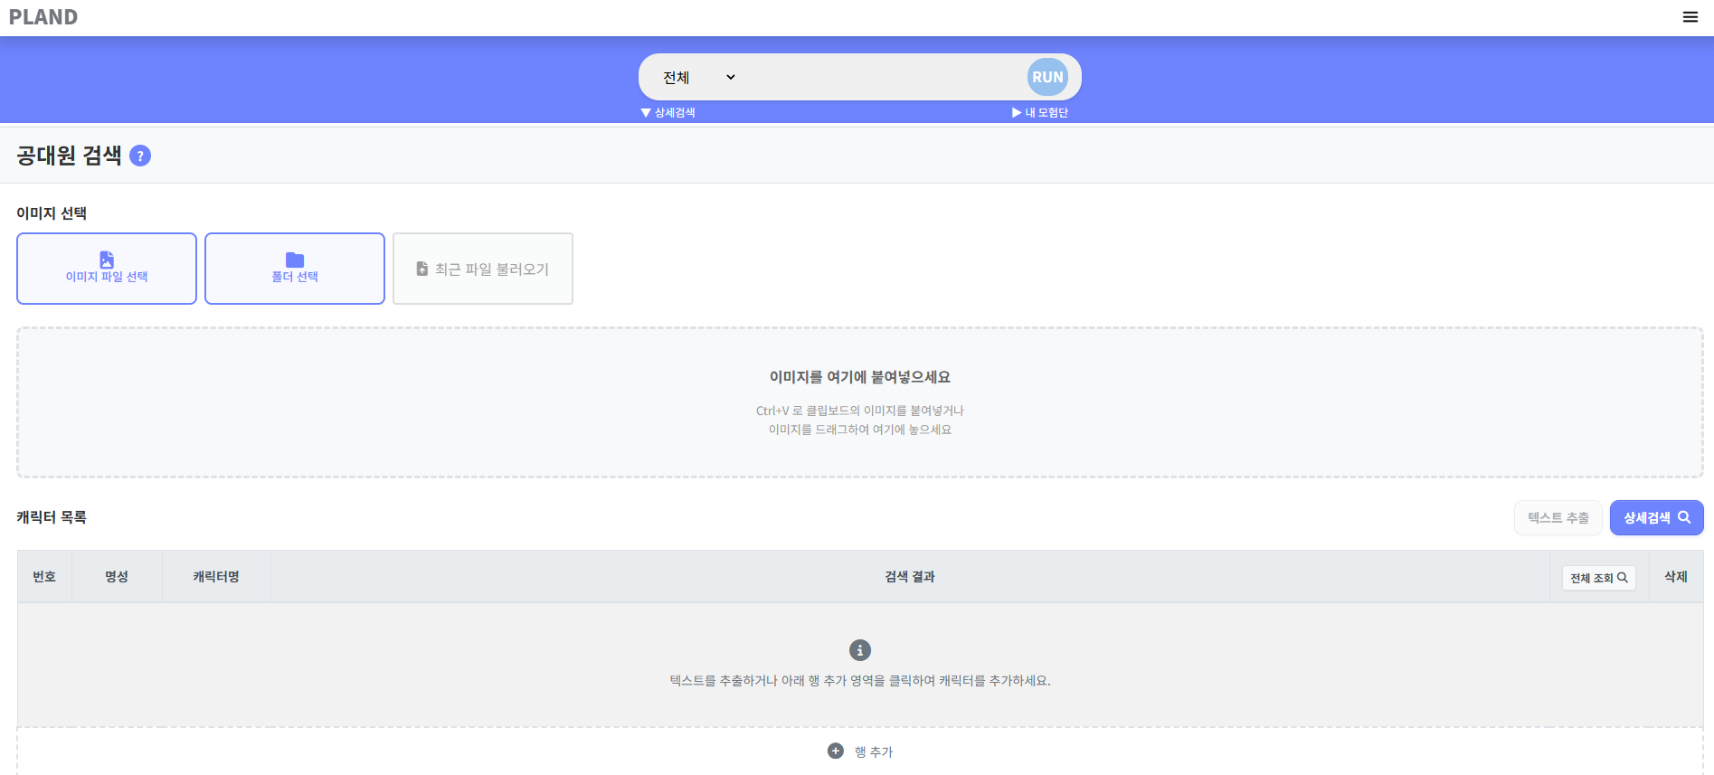Open the 전체 search category dropdown
Image resolution: width=1714 pixels, height=775 pixels.
tap(698, 78)
